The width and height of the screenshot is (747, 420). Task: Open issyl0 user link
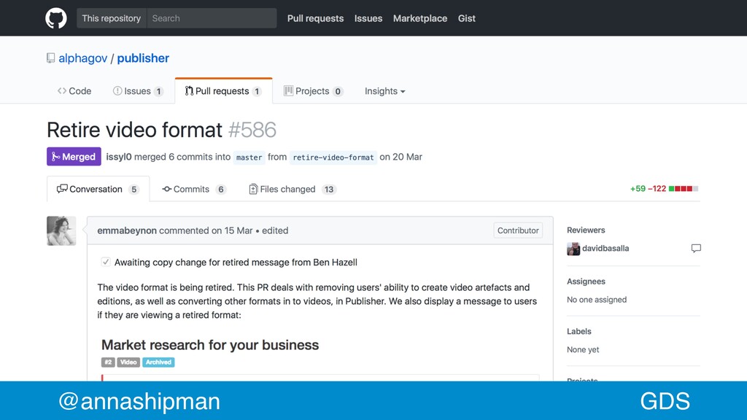pyautogui.click(x=119, y=157)
